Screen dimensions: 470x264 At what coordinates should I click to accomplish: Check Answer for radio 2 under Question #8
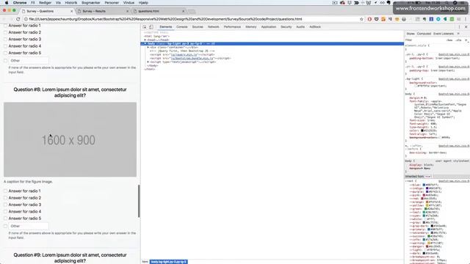click(x=5, y=198)
